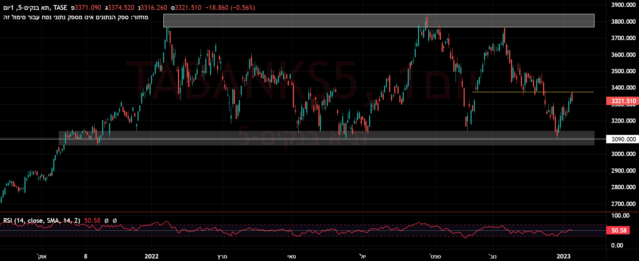Viewport: 639px width, 261px height.
Task: Click the 3600.000 price axis label
Action: point(623,55)
